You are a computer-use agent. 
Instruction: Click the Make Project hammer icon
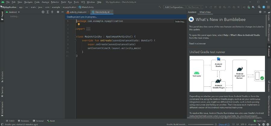pos(160,7)
